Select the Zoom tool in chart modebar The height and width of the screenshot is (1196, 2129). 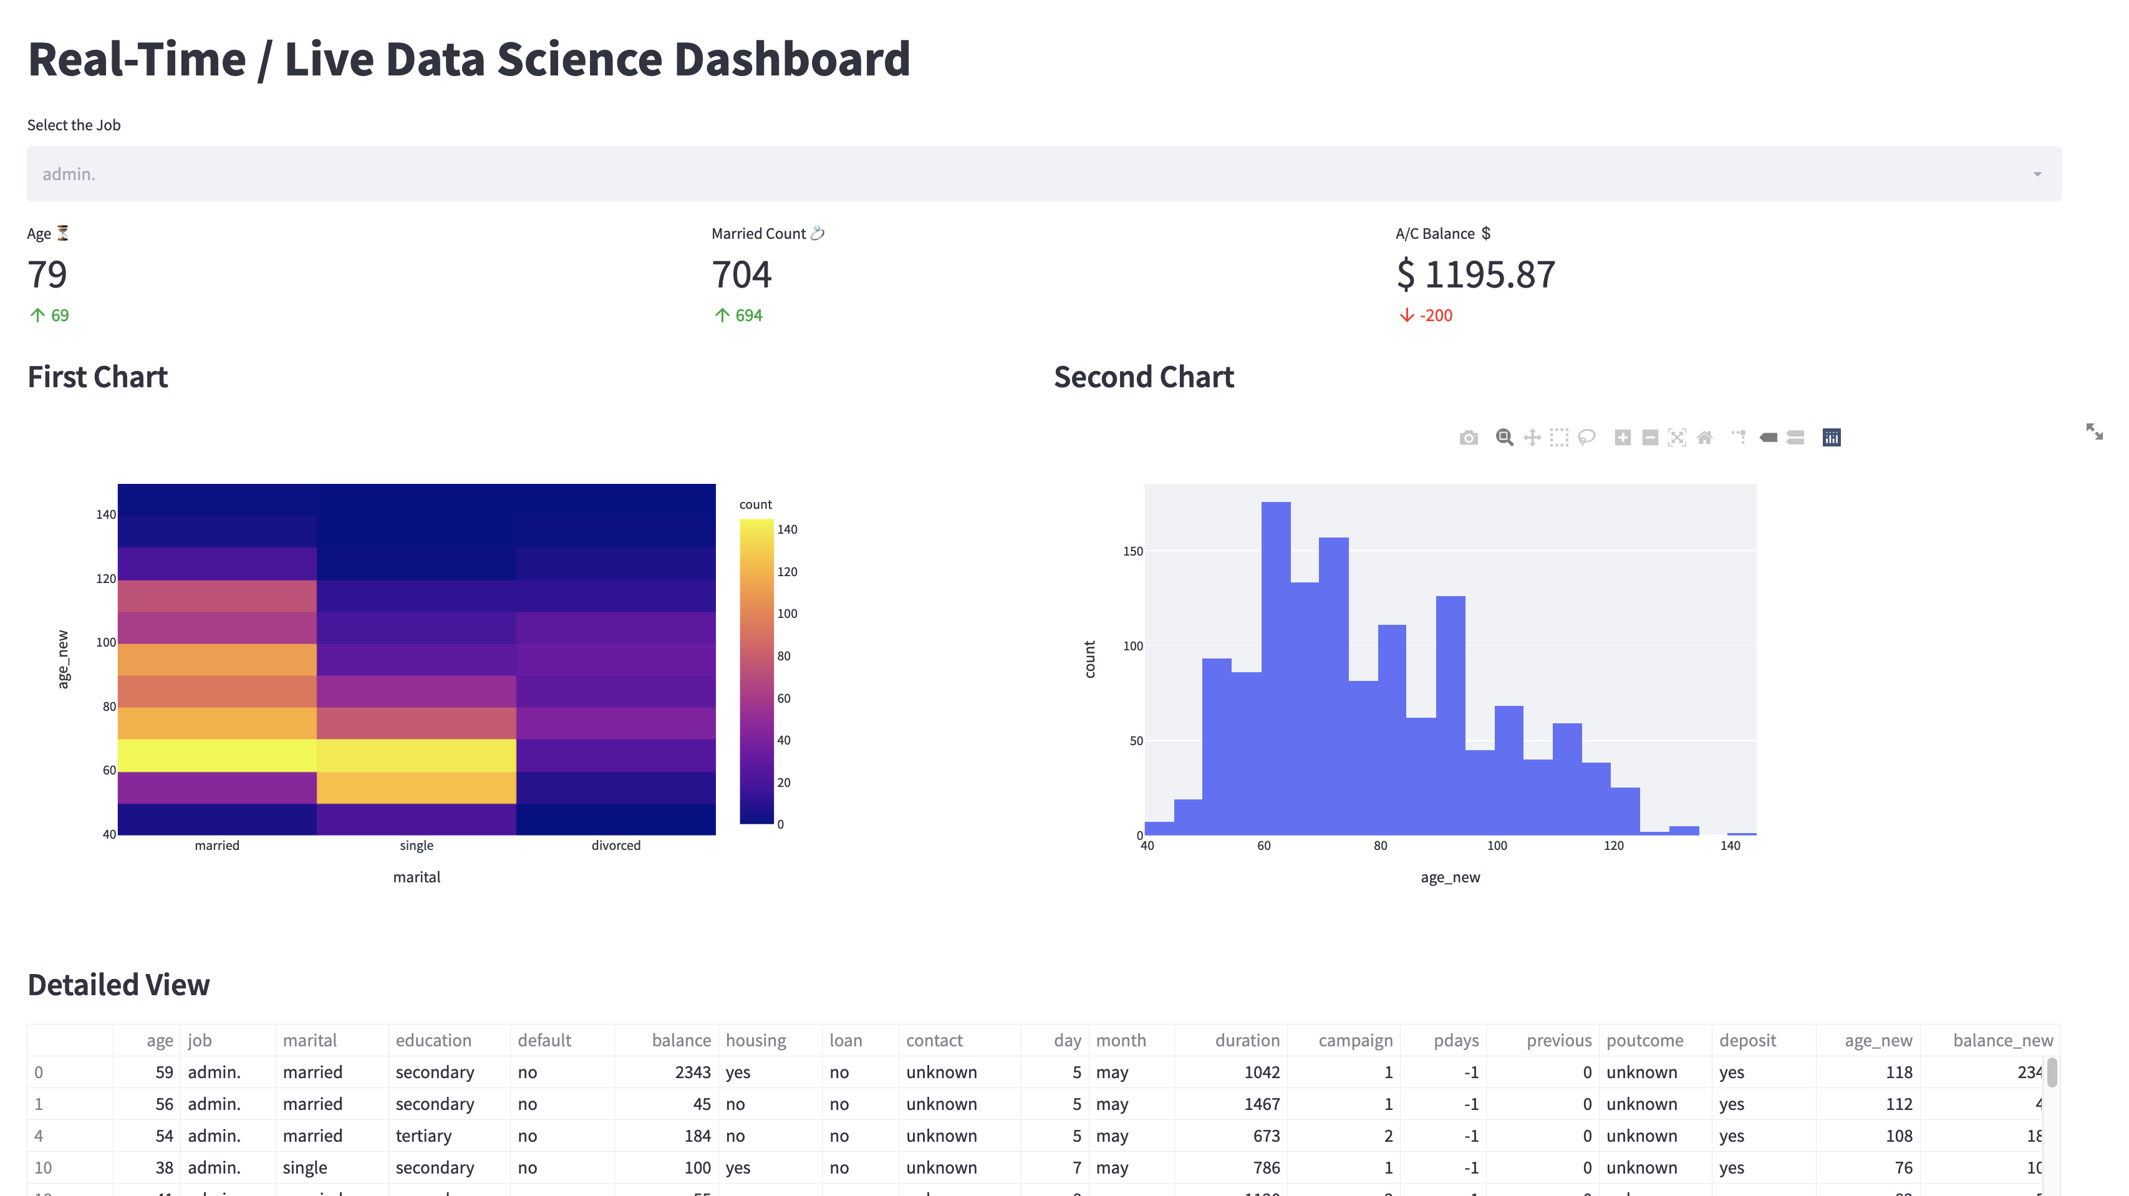1504,437
